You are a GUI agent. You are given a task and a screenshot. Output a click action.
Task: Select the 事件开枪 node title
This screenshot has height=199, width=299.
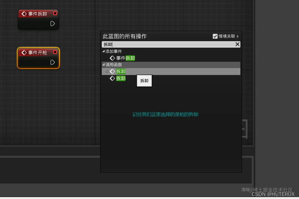click(38, 53)
